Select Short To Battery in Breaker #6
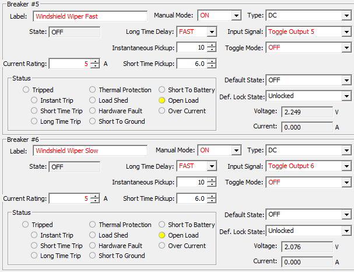Viewport: 354px width, 272px height. [162, 225]
